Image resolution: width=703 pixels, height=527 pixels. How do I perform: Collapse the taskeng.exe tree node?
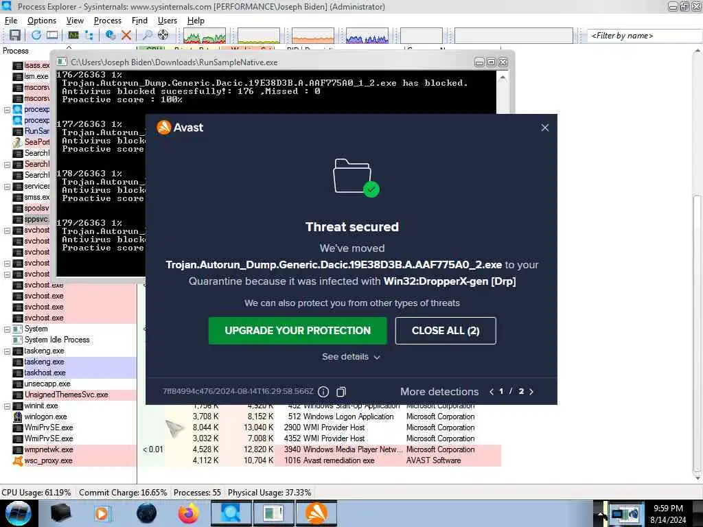7,351
